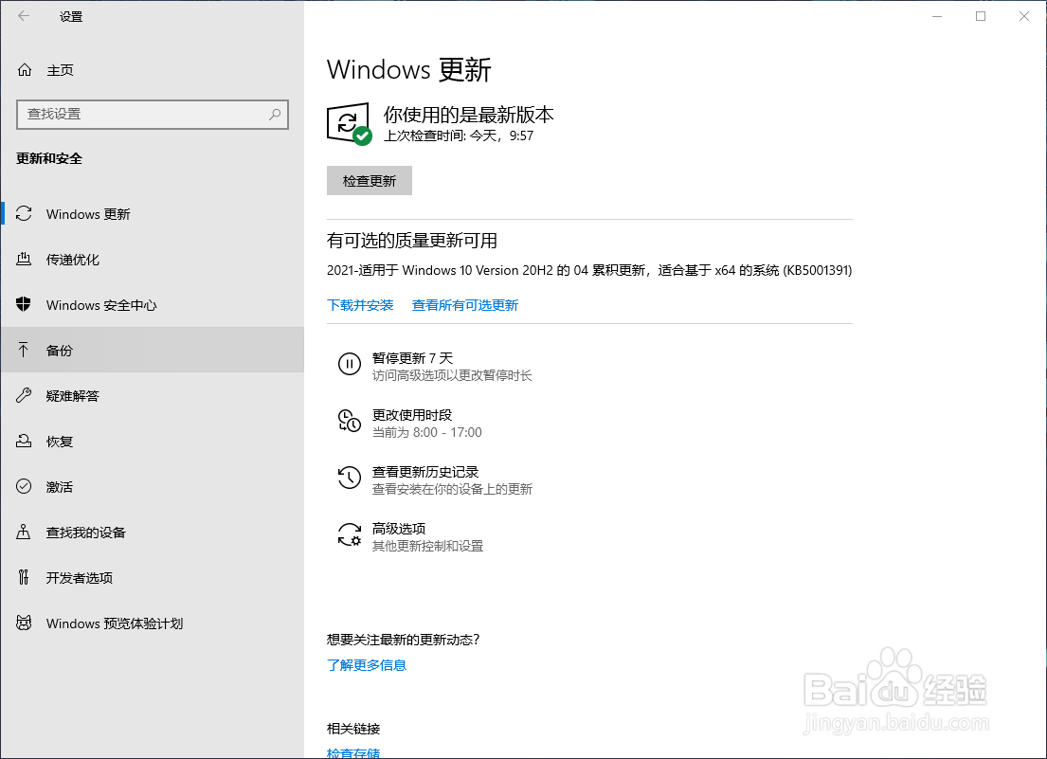This screenshot has height=759, width=1047.
Task: 点击查找我的设备的定位图标
Action: click(x=24, y=532)
